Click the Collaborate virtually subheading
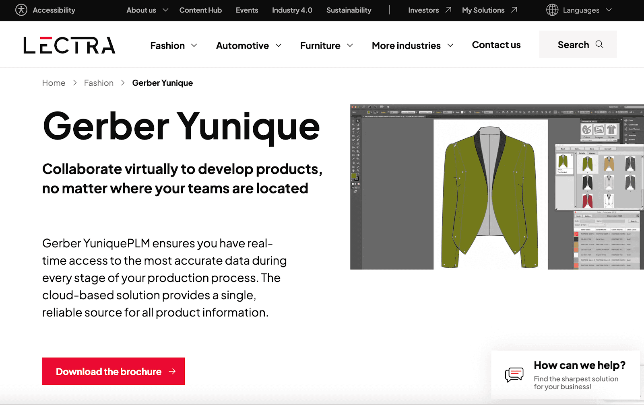 (182, 179)
